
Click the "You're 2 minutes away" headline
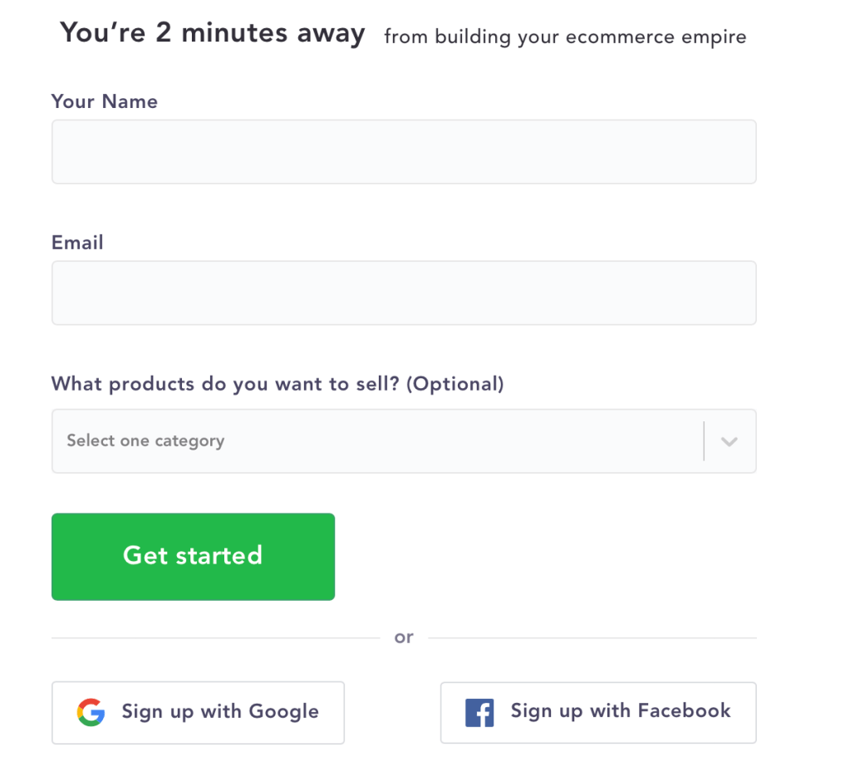pyautogui.click(x=213, y=34)
